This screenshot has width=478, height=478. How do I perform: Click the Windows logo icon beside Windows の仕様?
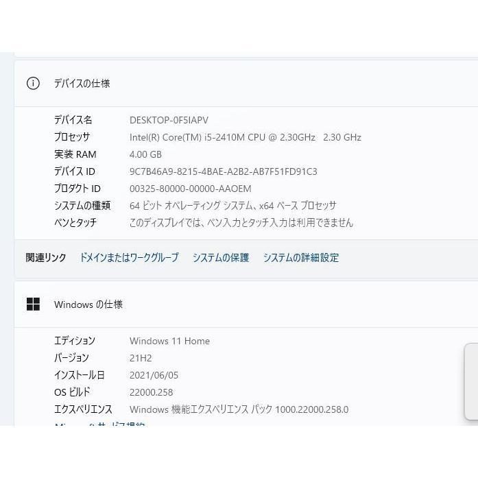point(33,304)
